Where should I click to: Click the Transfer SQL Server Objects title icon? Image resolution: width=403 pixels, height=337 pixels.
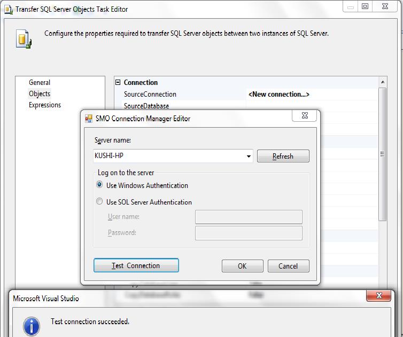coord(8,9)
